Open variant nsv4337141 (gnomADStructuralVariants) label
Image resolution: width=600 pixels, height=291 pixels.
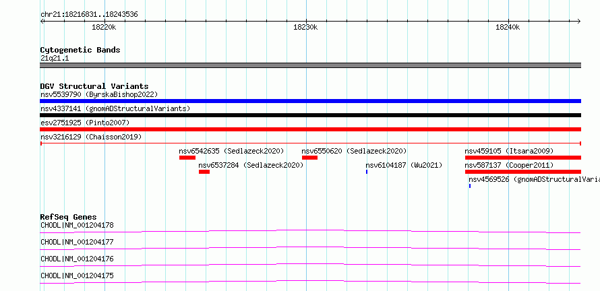tap(115, 108)
